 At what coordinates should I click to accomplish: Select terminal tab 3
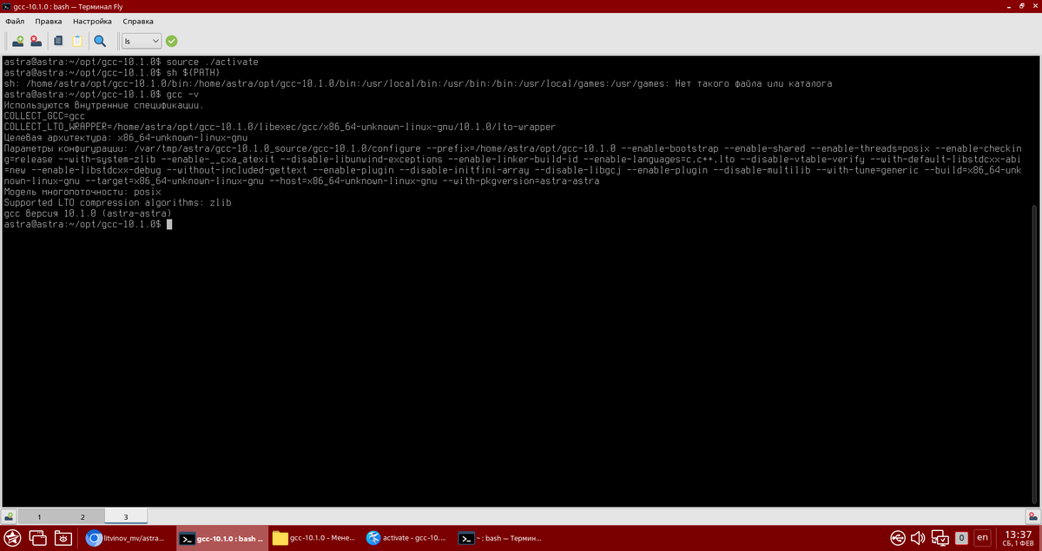(125, 516)
